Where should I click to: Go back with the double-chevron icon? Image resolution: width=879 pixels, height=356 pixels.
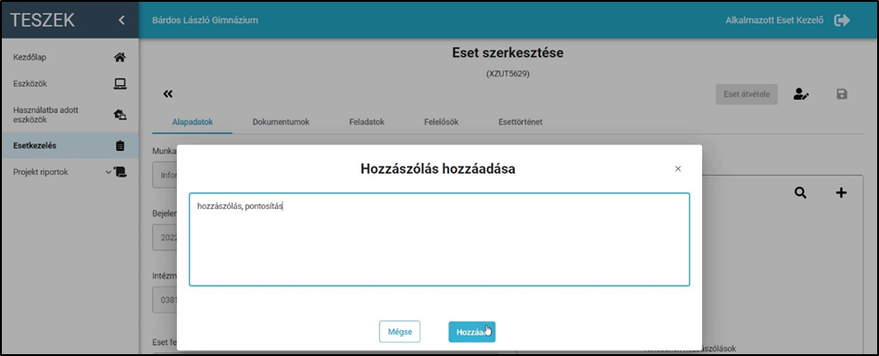tap(168, 94)
